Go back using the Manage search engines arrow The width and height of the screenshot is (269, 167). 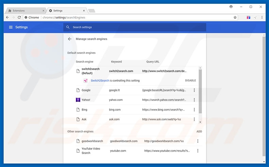coord(69,39)
